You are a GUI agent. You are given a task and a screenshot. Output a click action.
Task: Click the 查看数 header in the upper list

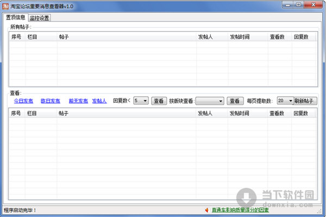click(280, 37)
